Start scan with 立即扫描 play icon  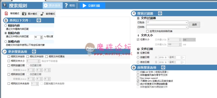(x=84, y=6)
